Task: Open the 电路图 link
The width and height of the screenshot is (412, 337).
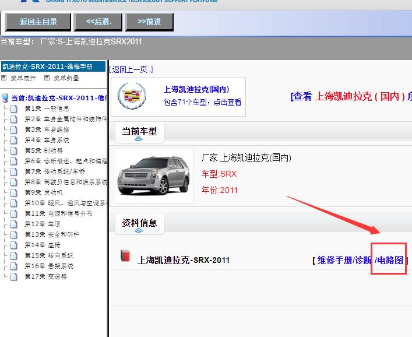Action: click(390, 260)
